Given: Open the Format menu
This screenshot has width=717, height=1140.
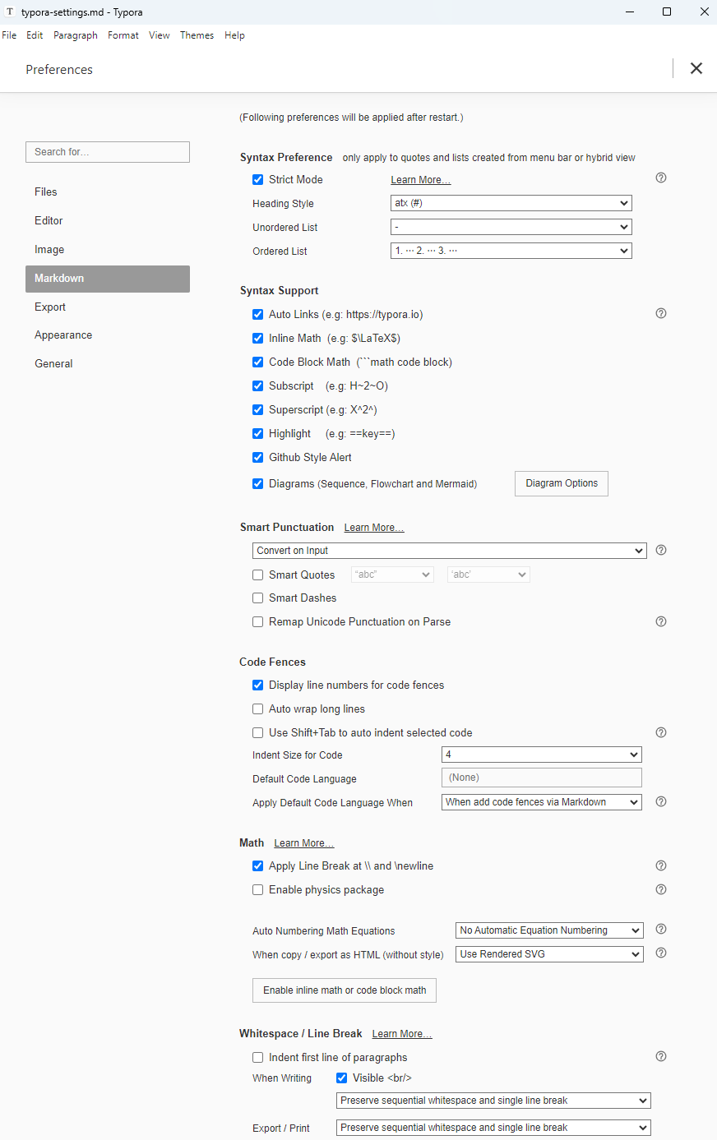Looking at the screenshot, I should point(123,35).
